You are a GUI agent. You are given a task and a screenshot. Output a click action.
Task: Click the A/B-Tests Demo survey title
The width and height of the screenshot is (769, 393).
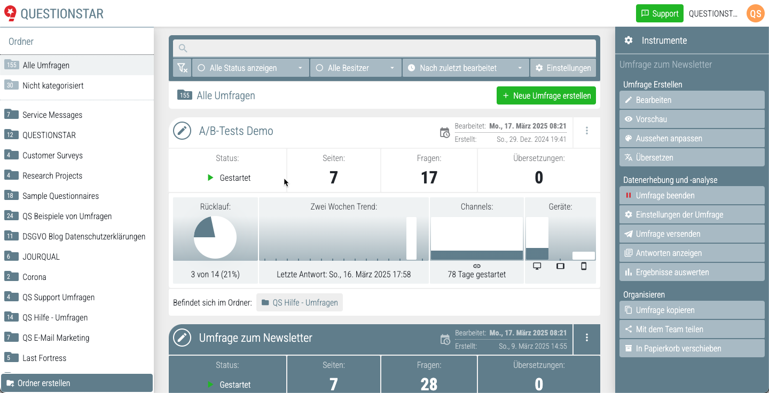pos(236,131)
